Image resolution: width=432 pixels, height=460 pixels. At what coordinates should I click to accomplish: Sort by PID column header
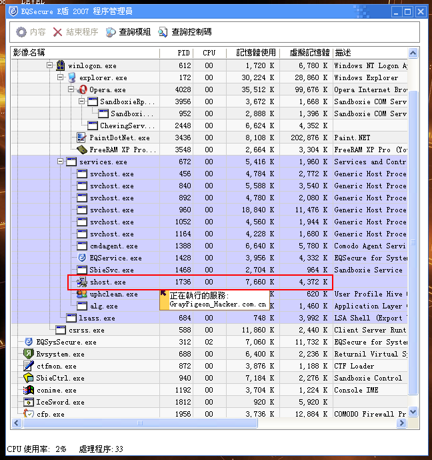(176, 53)
